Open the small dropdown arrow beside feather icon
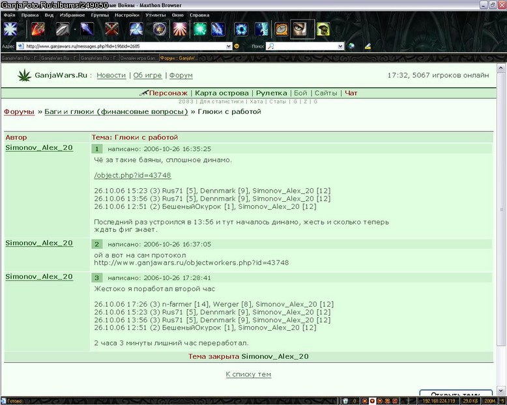 75,29
